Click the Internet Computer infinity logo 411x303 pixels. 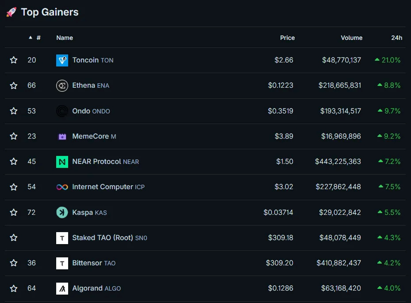click(62, 187)
